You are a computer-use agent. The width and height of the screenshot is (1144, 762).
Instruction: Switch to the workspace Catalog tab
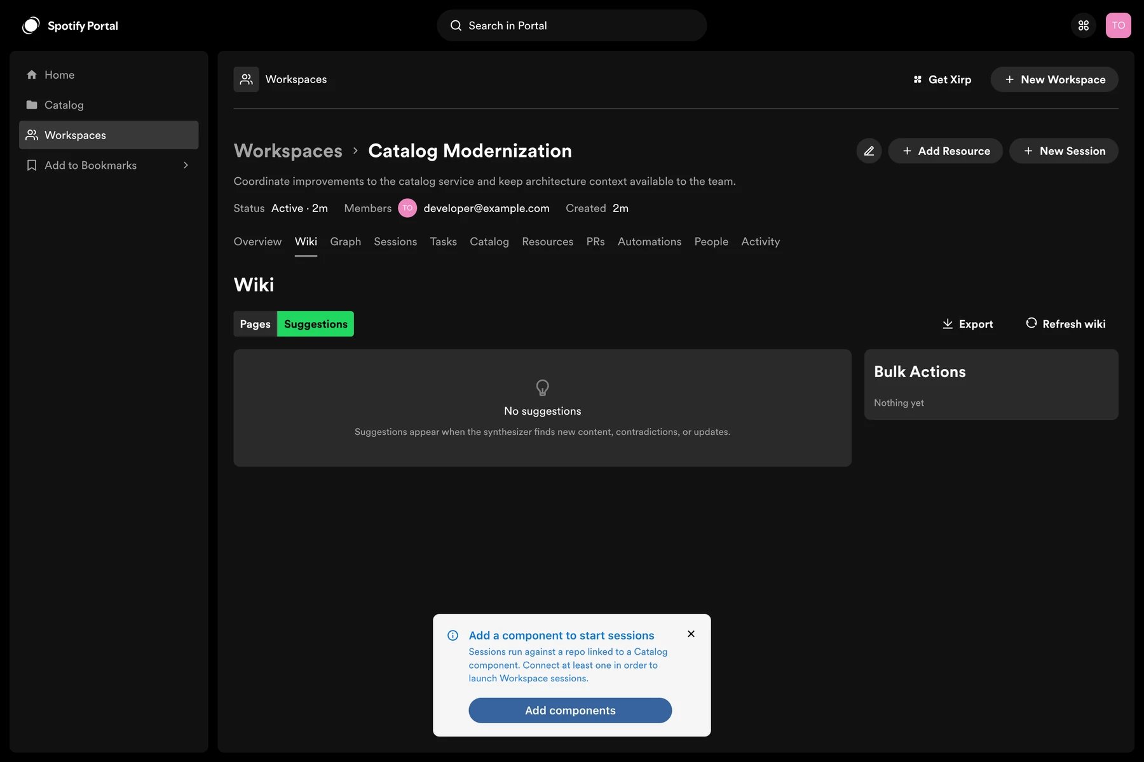(489, 242)
